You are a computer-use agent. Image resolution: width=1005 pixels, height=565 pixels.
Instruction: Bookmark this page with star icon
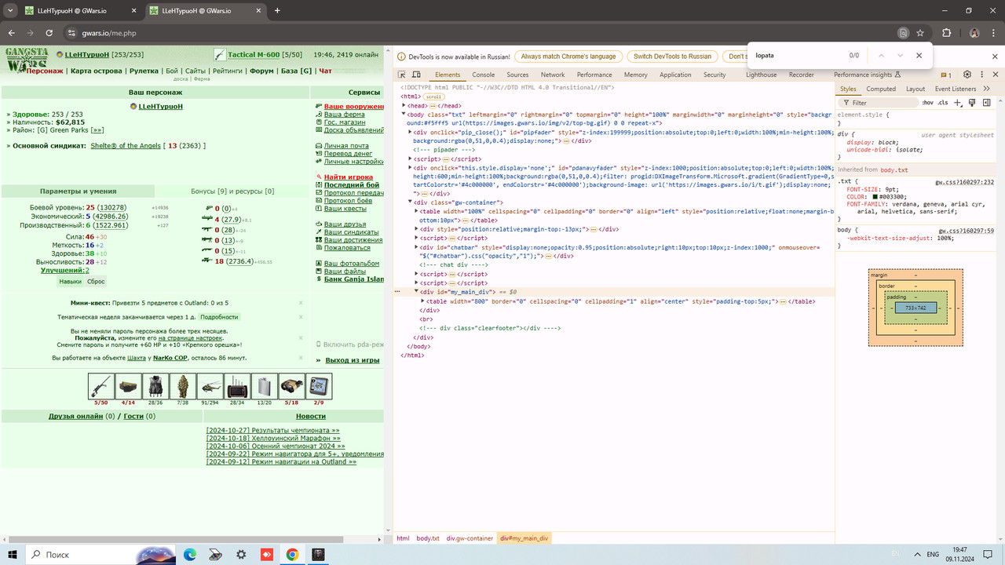(x=920, y=33)
